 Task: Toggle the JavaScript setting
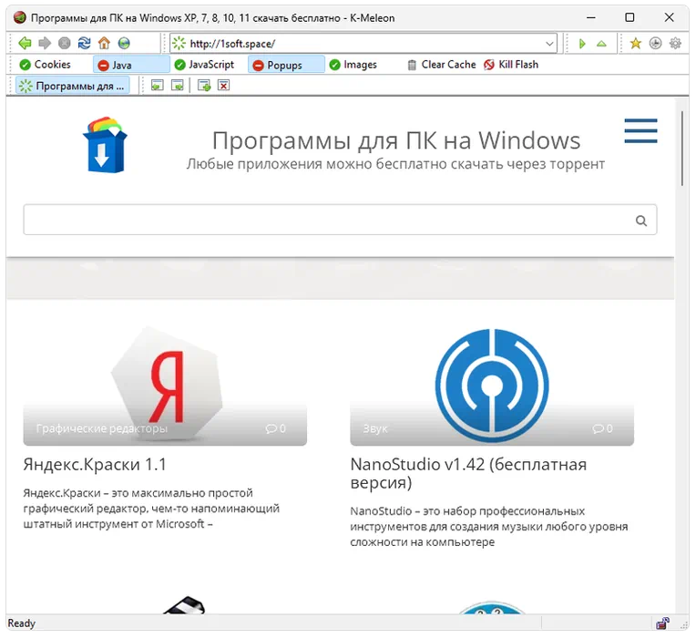204,65
